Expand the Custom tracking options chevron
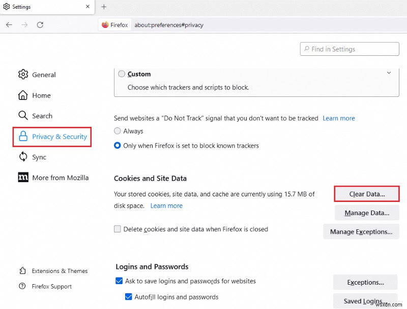The image size is (407, 309). [x=389, y=74]
